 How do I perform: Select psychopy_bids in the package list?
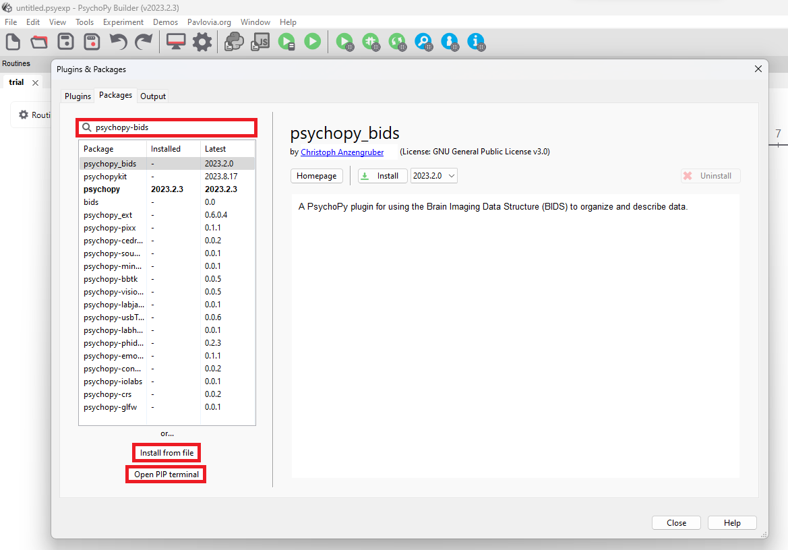167,164
